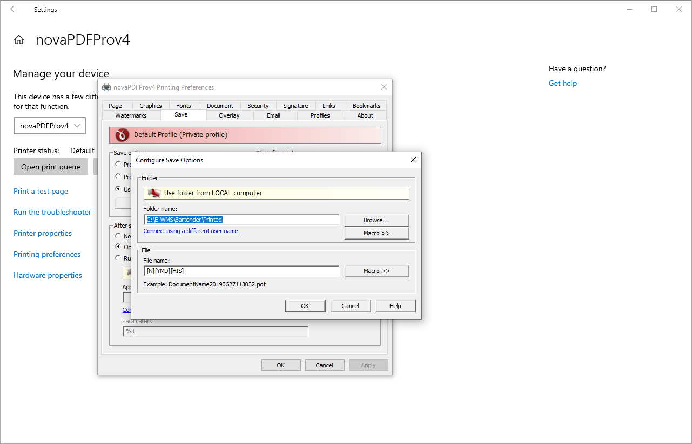Close the Printing Preferences window

point(384,87)
